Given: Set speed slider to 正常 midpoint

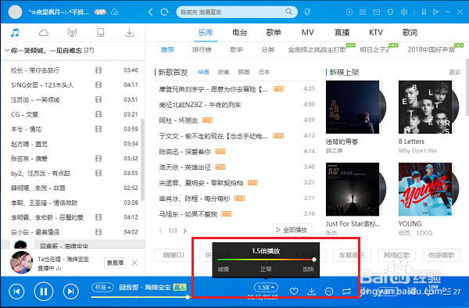Looking at the screenshot, I should point(266,260).
